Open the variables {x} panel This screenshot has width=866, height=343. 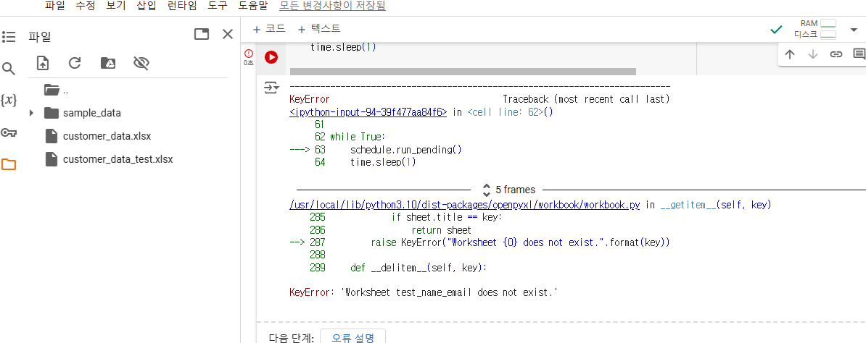(x=9, y=101)
